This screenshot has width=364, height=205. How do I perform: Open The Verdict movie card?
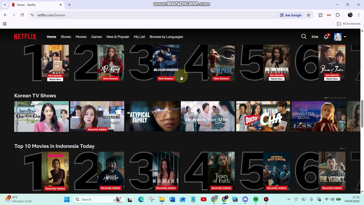tap(332, 171)
